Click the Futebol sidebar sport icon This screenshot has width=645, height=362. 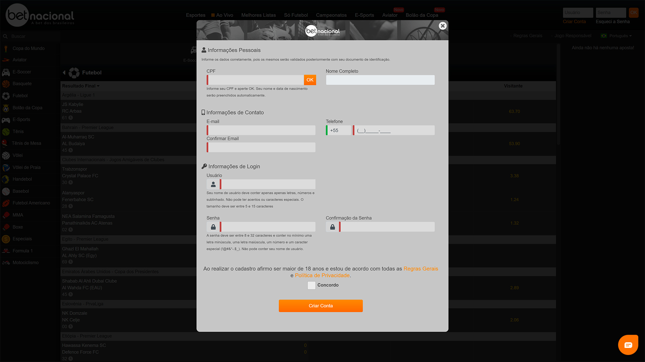[6, 96]
